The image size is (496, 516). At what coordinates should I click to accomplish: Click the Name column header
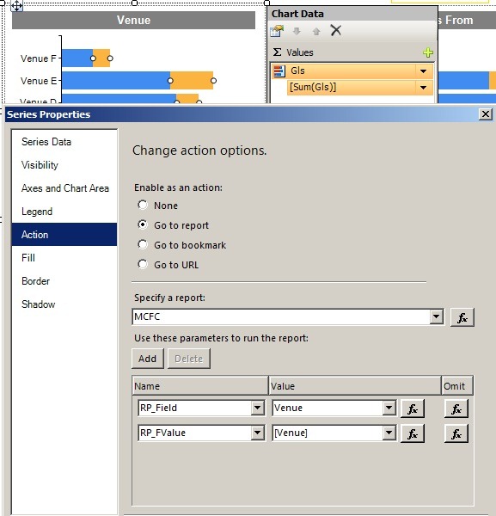click(200, 385)
